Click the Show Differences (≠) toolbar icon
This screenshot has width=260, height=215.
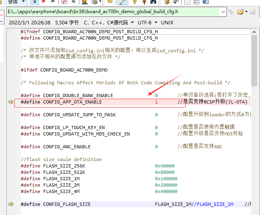(x=44, y=2)
